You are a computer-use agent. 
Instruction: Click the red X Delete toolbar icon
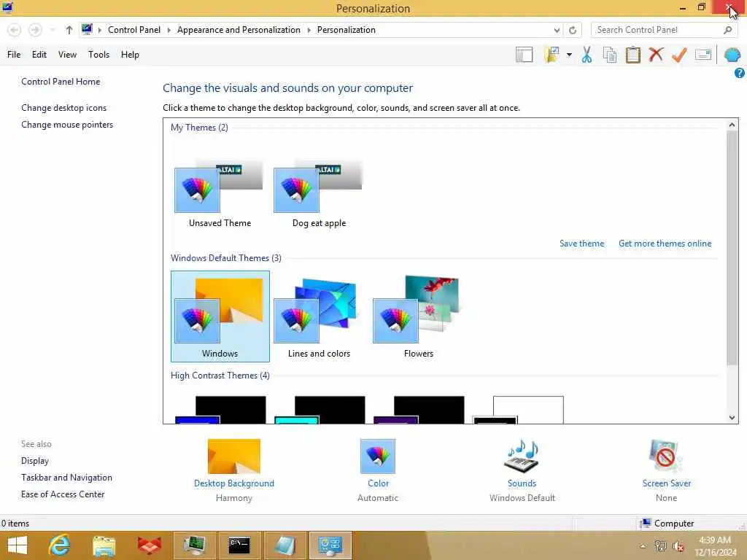click(x=656, y=55)
